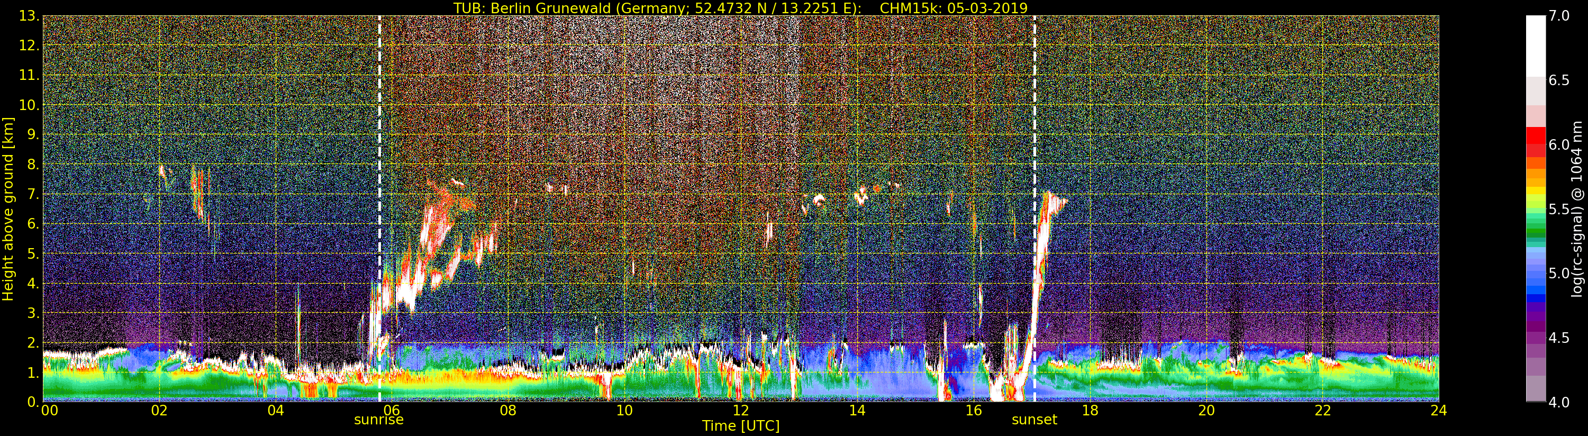Viewport: 1588px width, 436px height.
Task: Click the colorbar value '6.5'
Action: click(1559, 80)
